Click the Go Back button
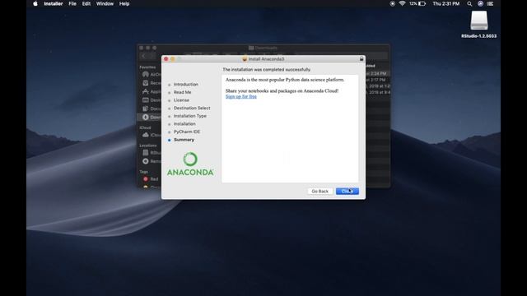 (x=319, y=191)
